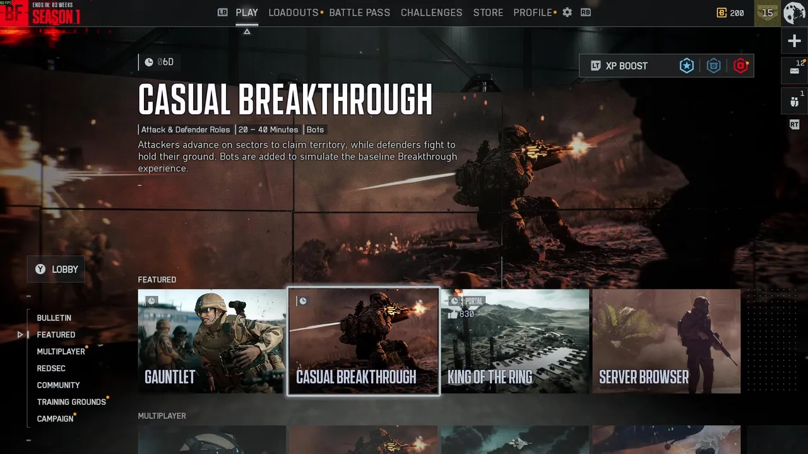Viewport: 808px width, 454px height.
Task: Go to the CHALLENGES tab
Action: [x=432, y=13]
